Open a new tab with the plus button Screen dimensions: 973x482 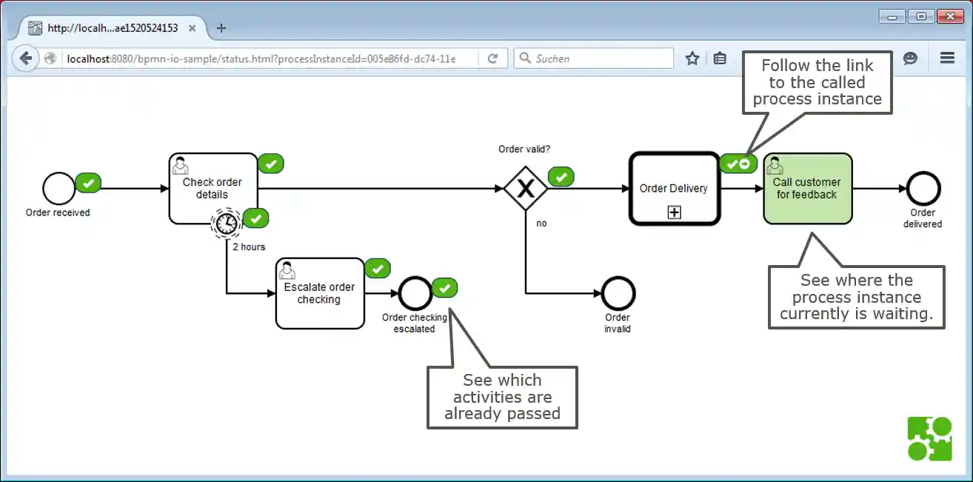coord(221,28)
